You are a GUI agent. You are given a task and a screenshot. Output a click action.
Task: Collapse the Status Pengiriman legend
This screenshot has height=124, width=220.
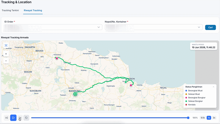pyautogui.click(x=213, y=87)
